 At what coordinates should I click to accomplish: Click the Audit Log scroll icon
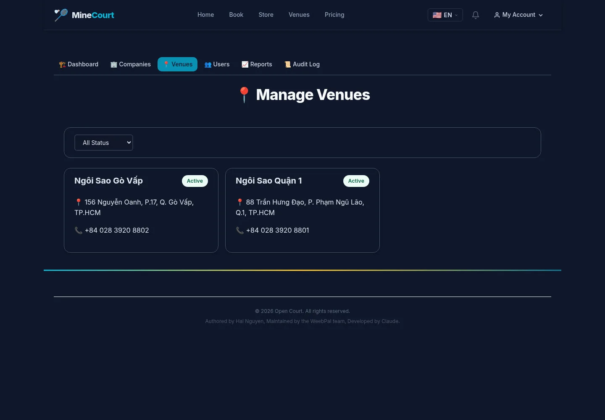pyautogui.click(x=287, y=64)
